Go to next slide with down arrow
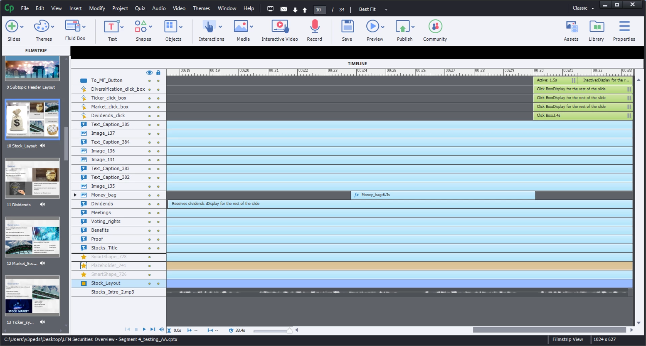Viewport: 646px width, 346px height. pos(295,10)
